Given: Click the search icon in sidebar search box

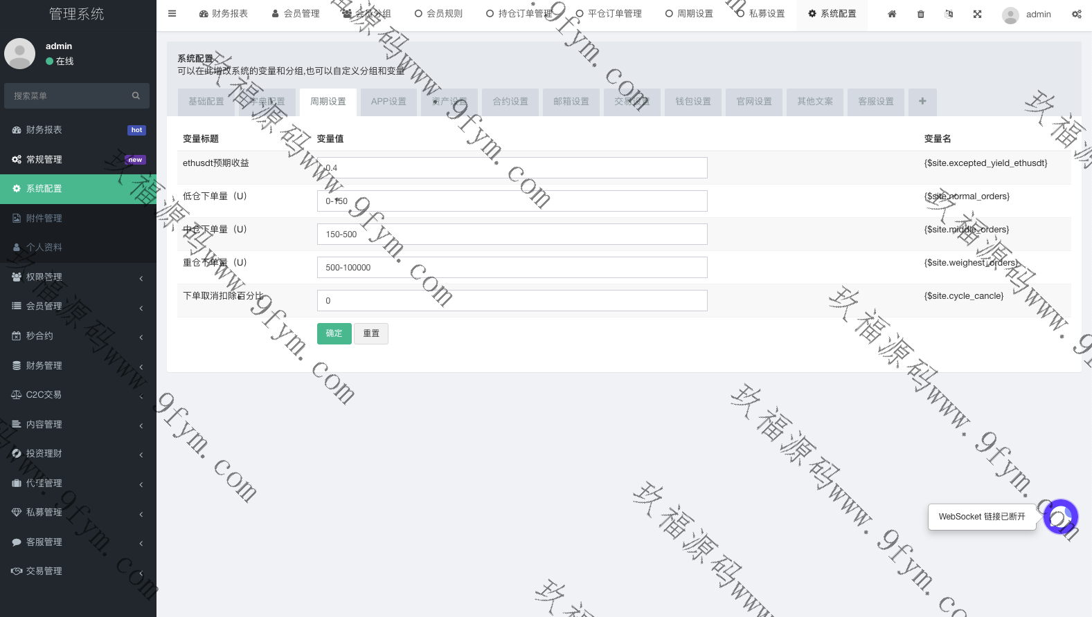Looking at the screenshot, I should [136, 95].
